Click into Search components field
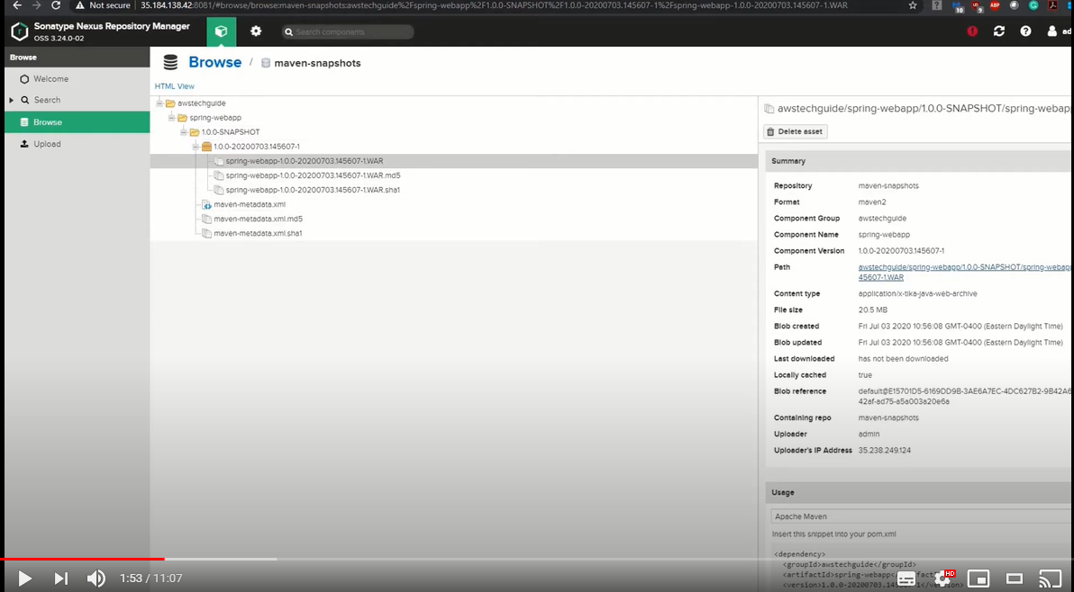The width and height of the screenshot is (1074, 592). click(x=348, y=31)
